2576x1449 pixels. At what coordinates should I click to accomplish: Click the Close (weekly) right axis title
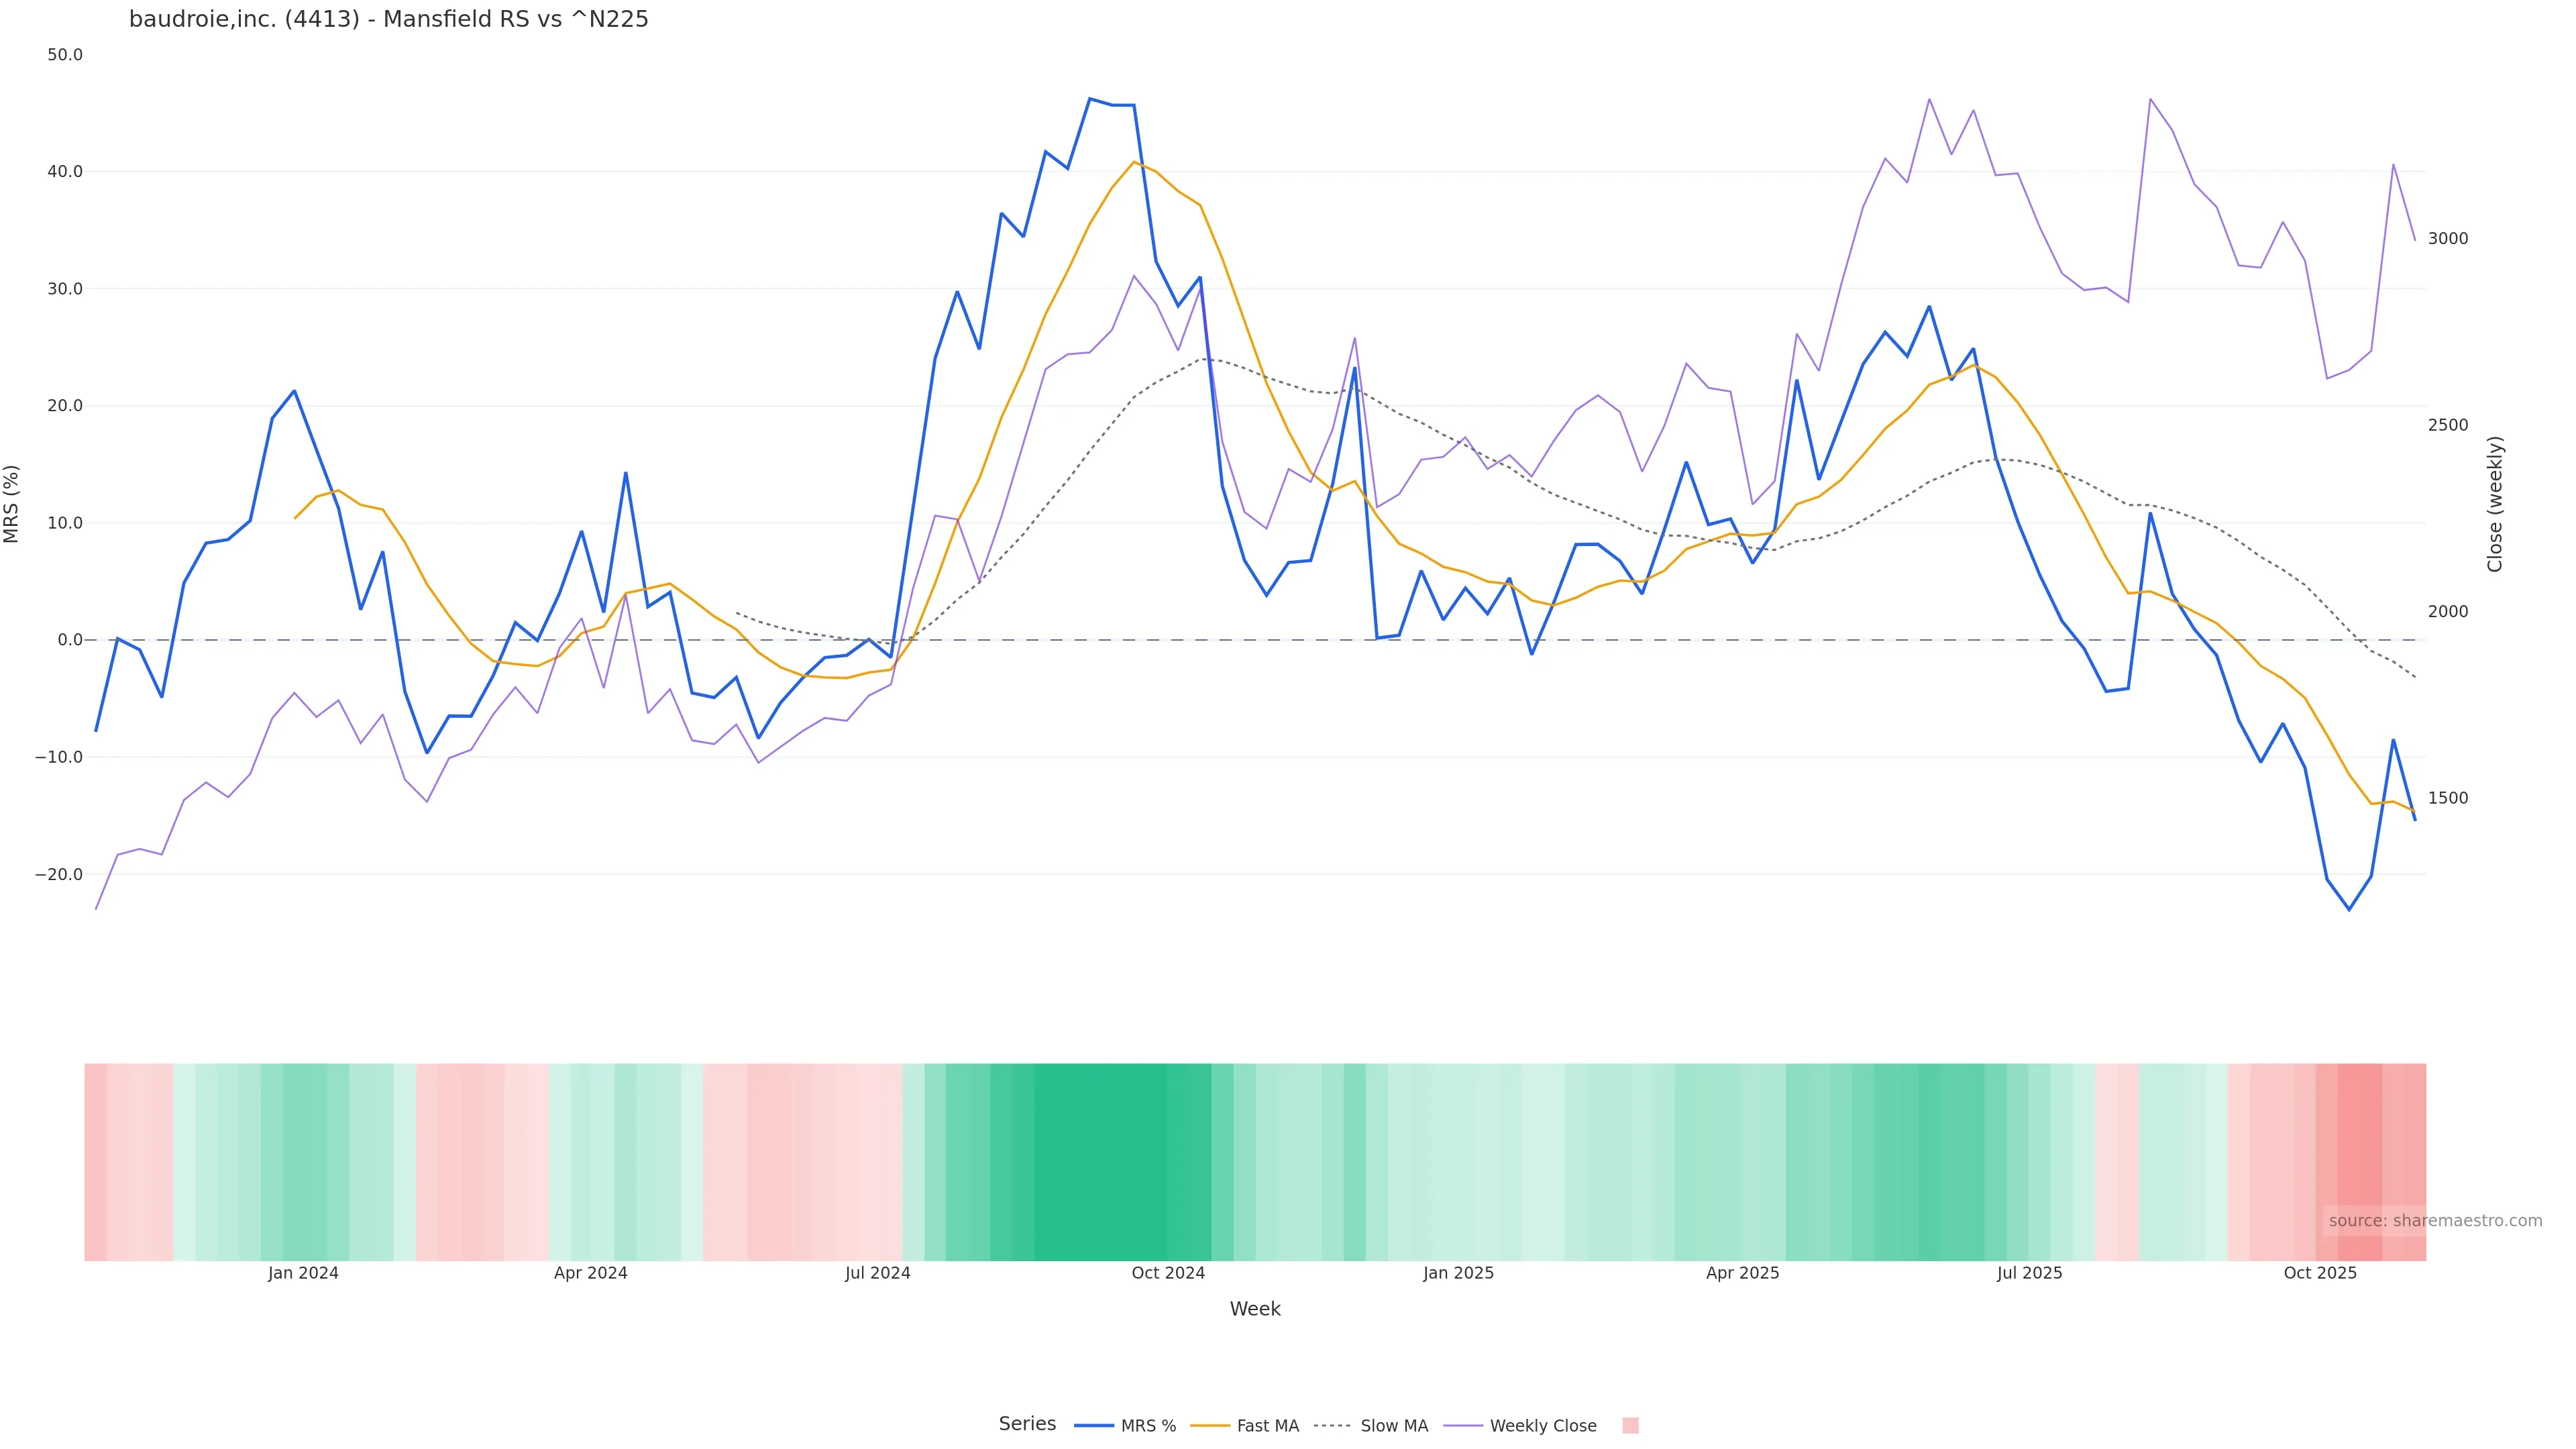(x=2495, y=504)
